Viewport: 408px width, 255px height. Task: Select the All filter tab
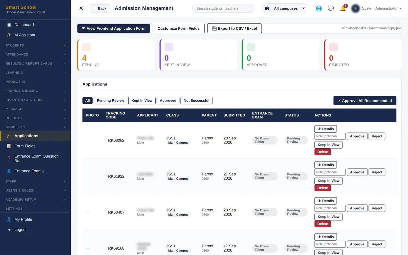pyautogui.click(x=88, y=100)
